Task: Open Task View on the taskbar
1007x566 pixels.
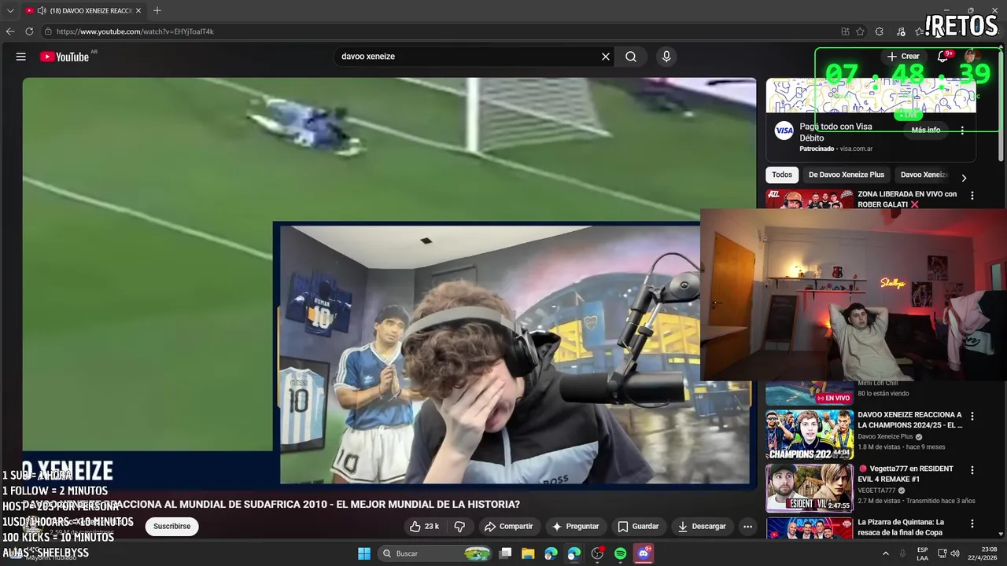Action: point(506,553)
